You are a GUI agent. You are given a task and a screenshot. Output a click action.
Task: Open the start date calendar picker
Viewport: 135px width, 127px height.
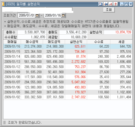(x=37, y=16)
